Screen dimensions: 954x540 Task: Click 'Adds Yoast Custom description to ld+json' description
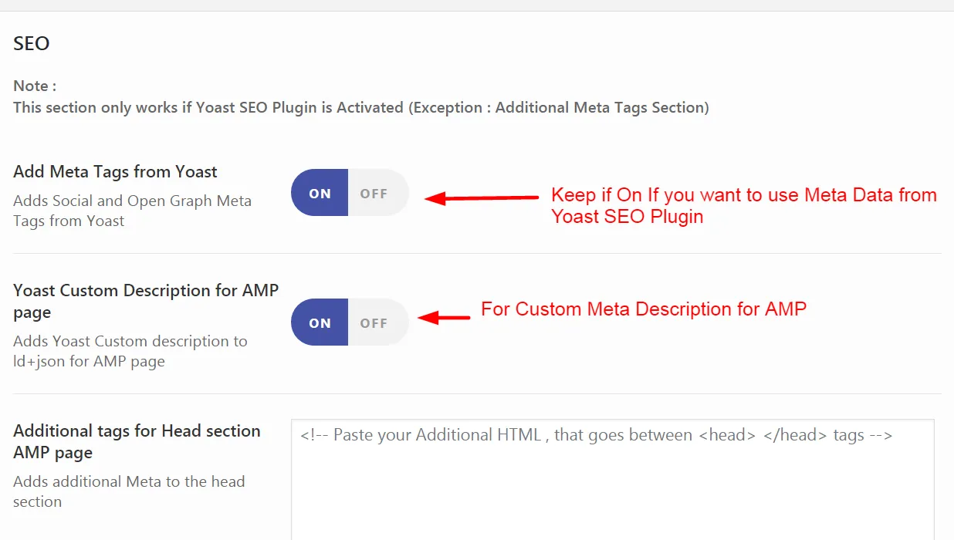click(x=130, y=351)
